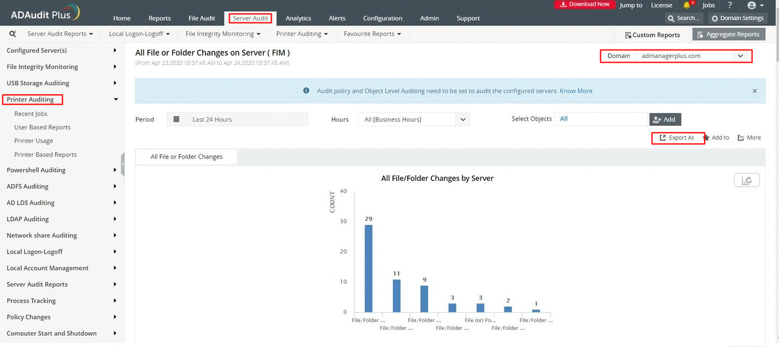This screenshot has height=347, width=779.
Task: Toggle the chart type icon above the graph
Action: [746, 179]
